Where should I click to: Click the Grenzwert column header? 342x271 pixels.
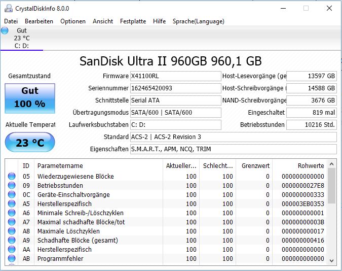254,165
